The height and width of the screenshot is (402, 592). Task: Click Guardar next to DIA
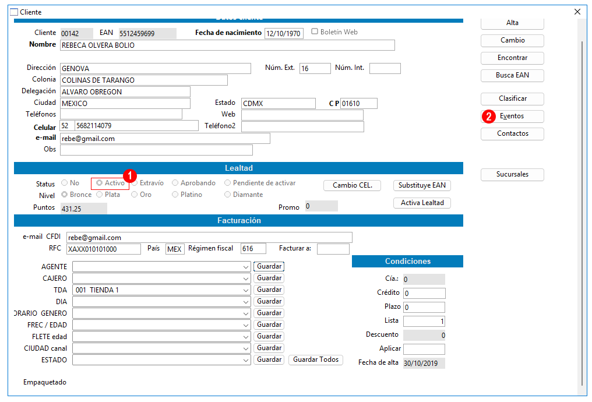tap(269, 302)
